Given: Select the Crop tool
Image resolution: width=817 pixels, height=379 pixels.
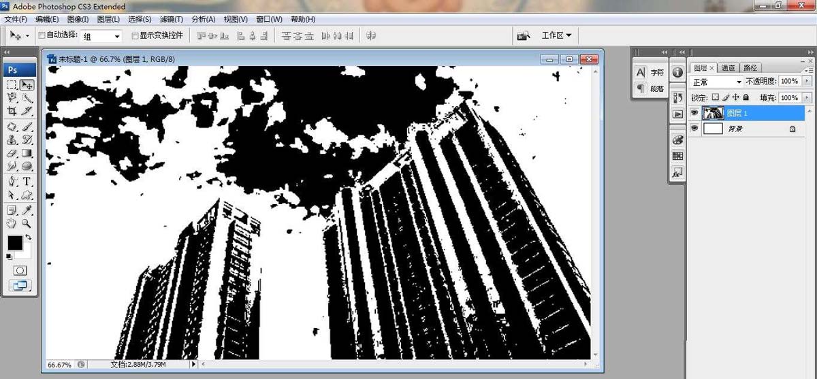Looking at the screenshot, I should click(12, 111).
